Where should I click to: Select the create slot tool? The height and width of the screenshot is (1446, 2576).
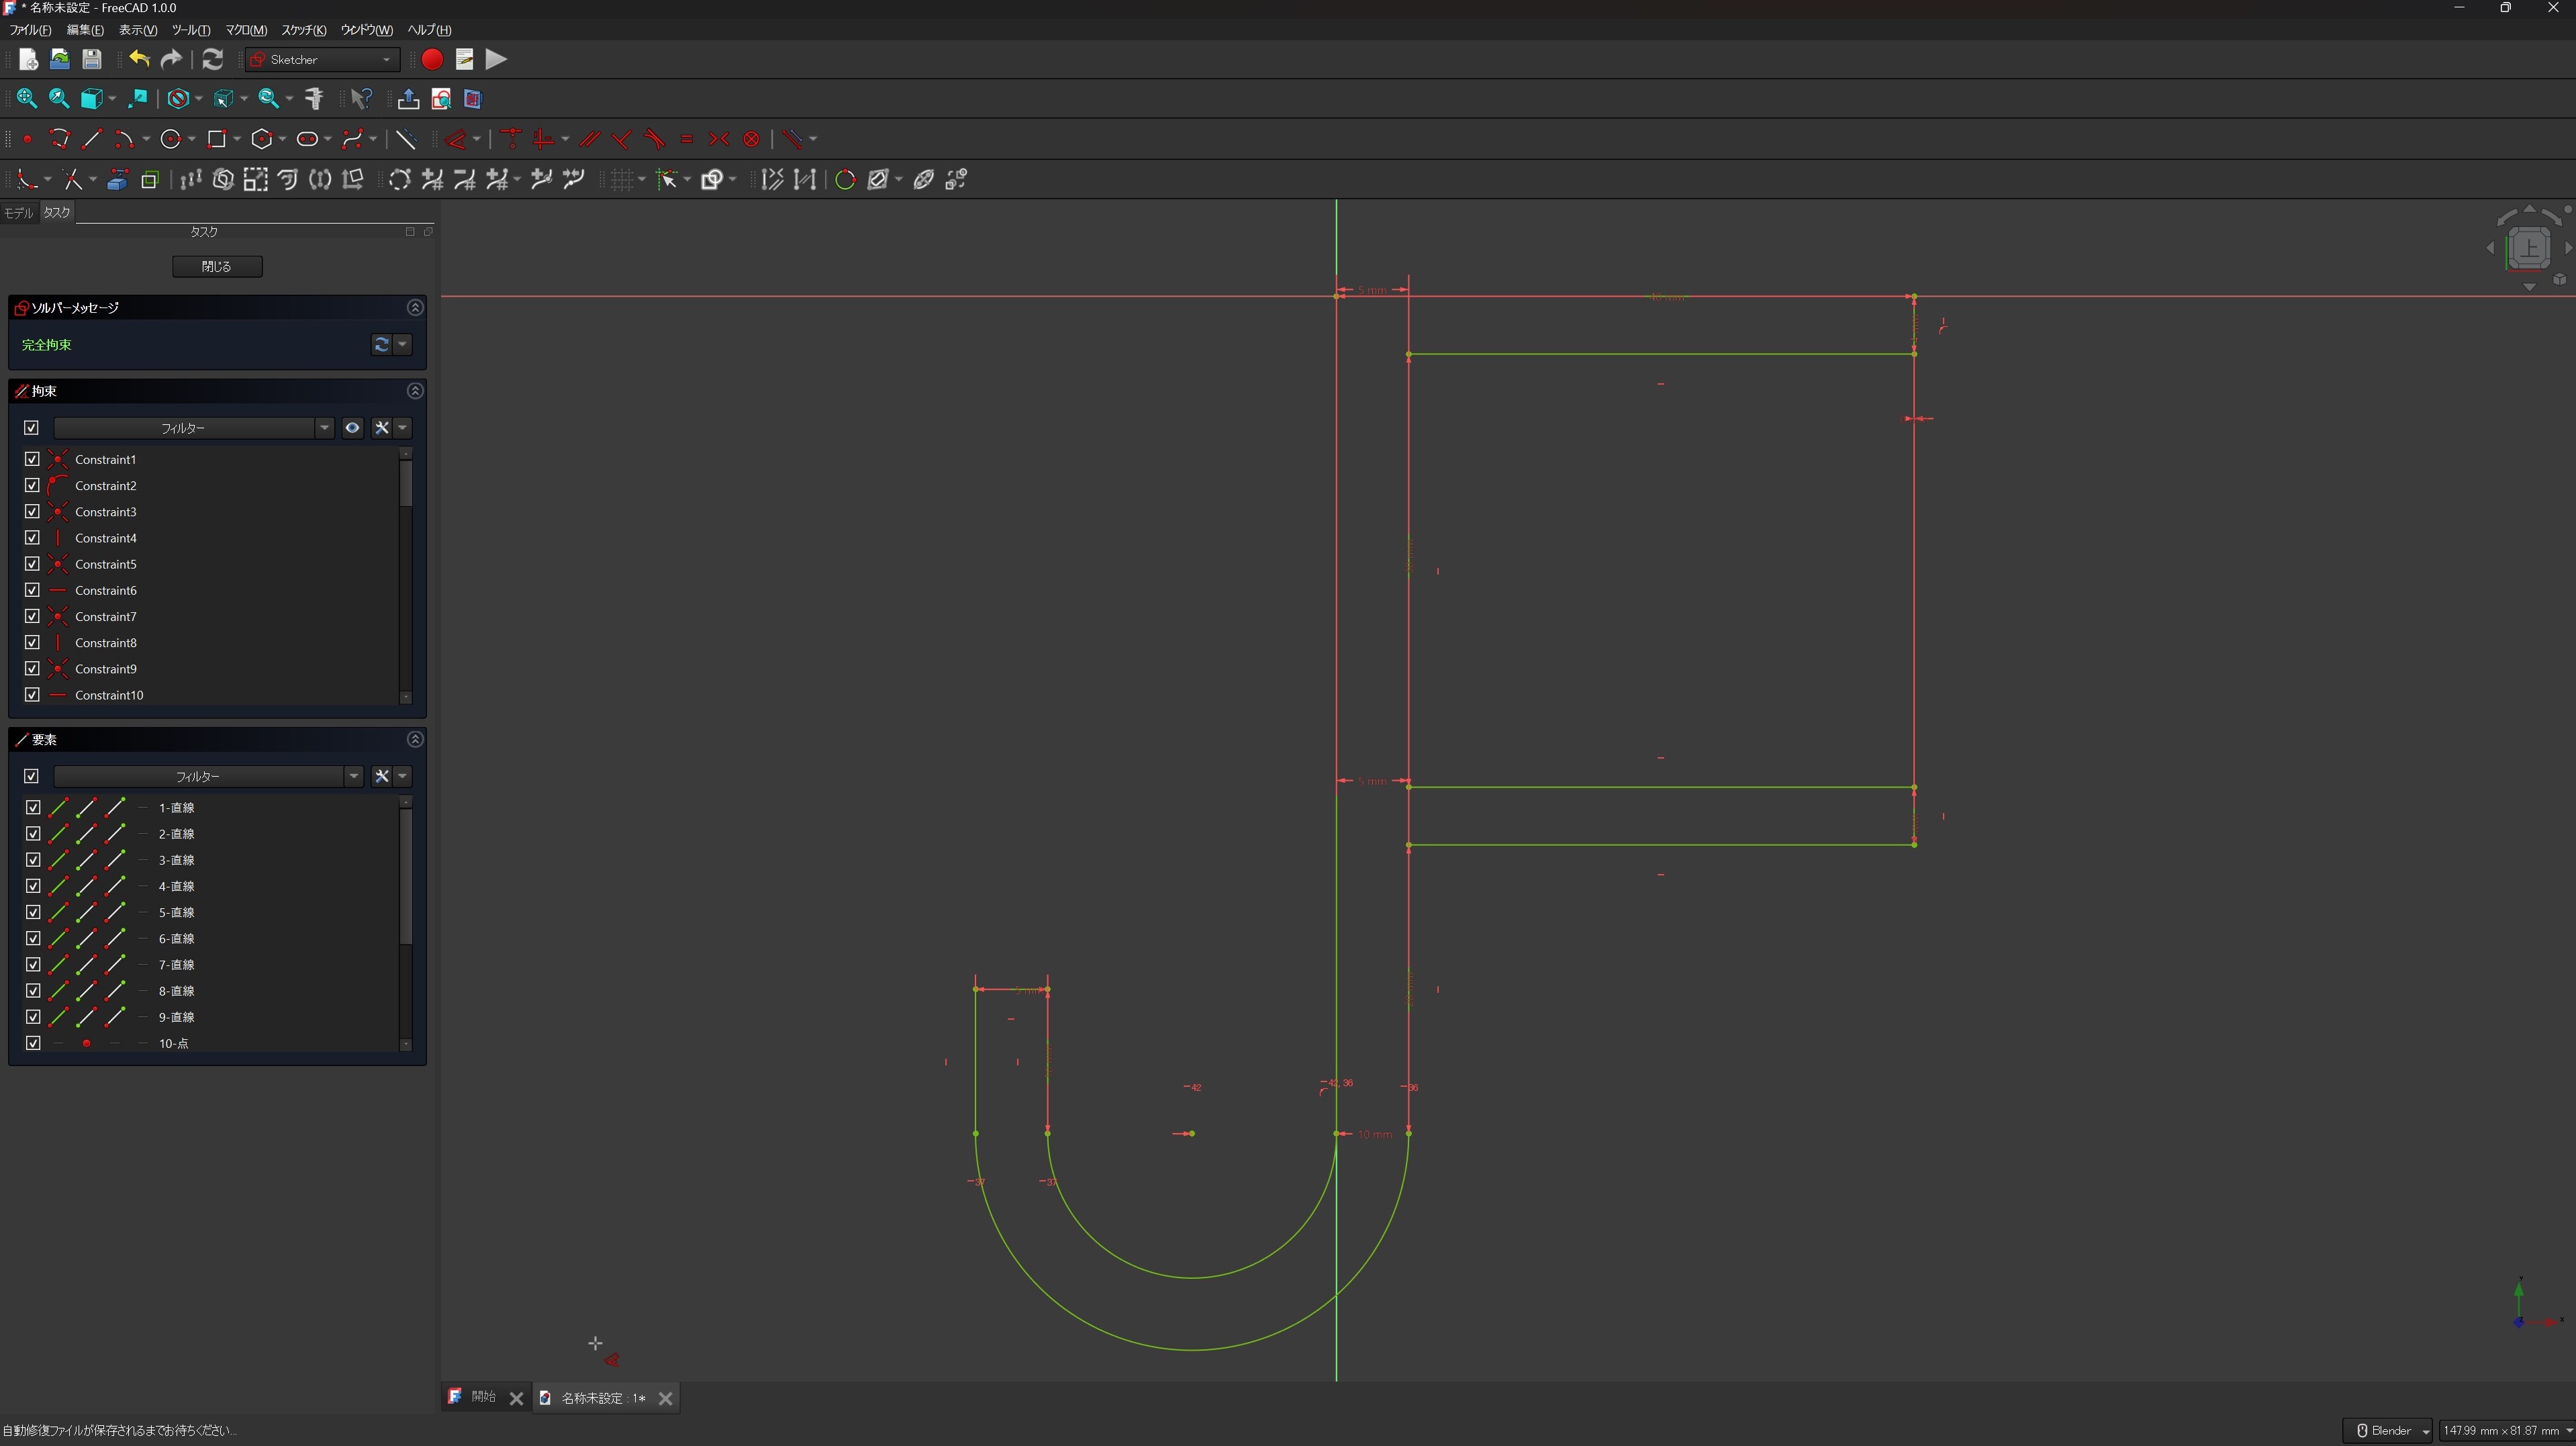pos(307,139)
